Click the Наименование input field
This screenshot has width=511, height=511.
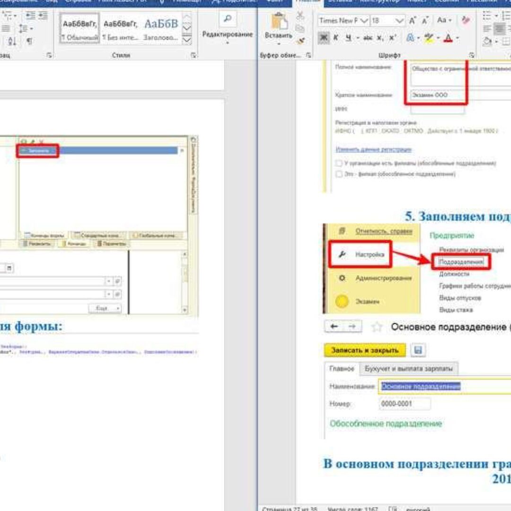pyautogui.click(x=445, y=387)
